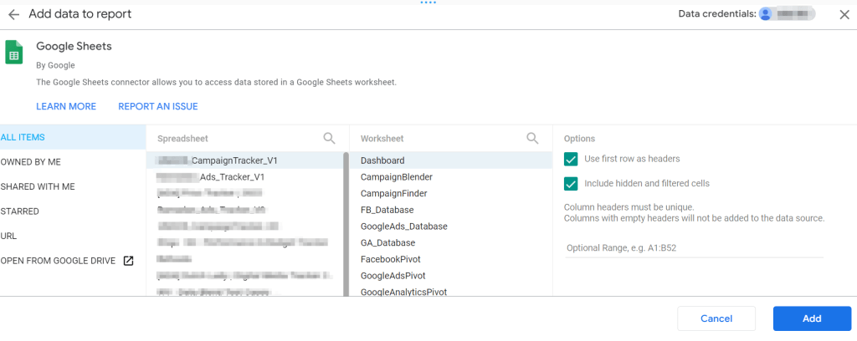Viewport: 857px width, 341px height.
Task: Click REPORT AN ISSUE link
Action: coord(157,106)
